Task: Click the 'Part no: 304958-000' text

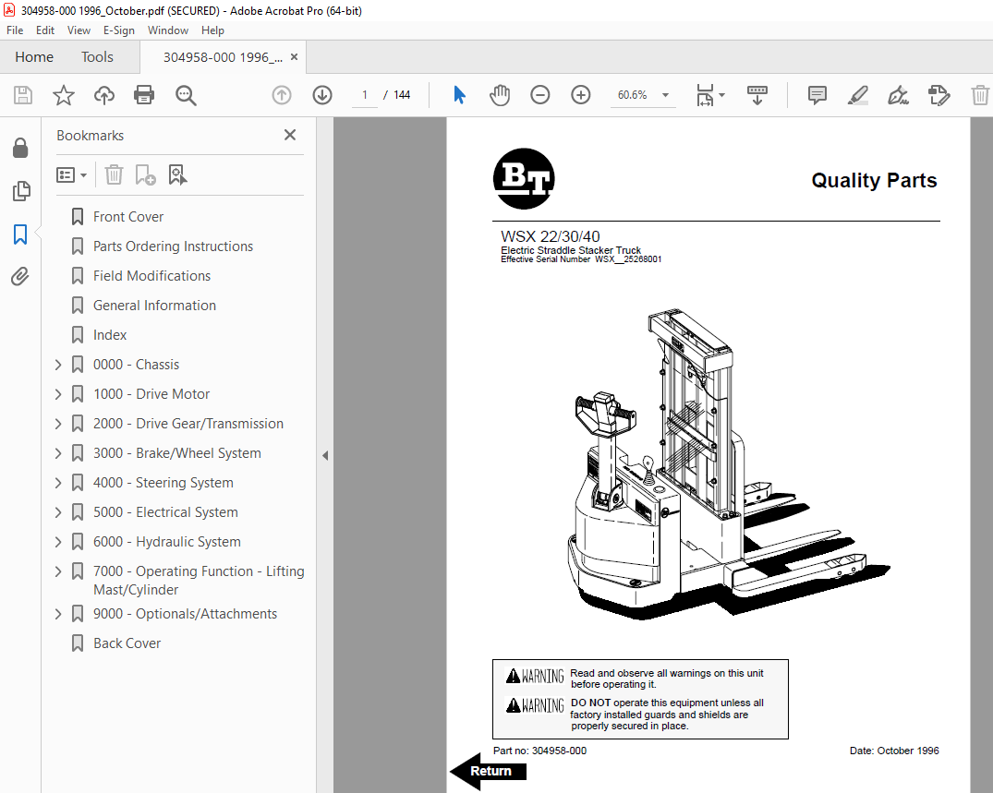Action: point(539,751)
